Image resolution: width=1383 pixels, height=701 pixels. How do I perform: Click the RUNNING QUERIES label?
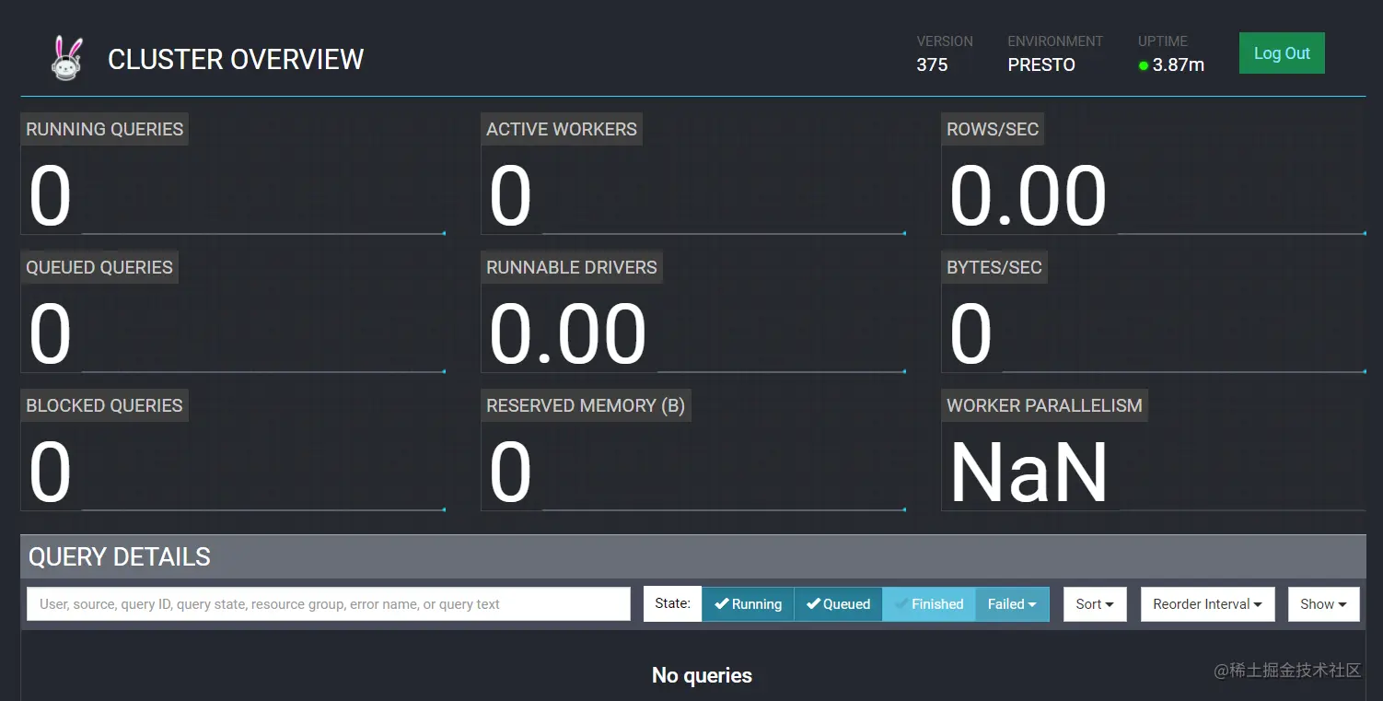pos(105,129)
